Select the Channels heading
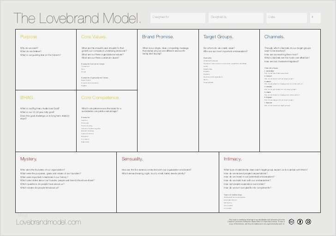The image size is (336, 236). tap(274, 37)
